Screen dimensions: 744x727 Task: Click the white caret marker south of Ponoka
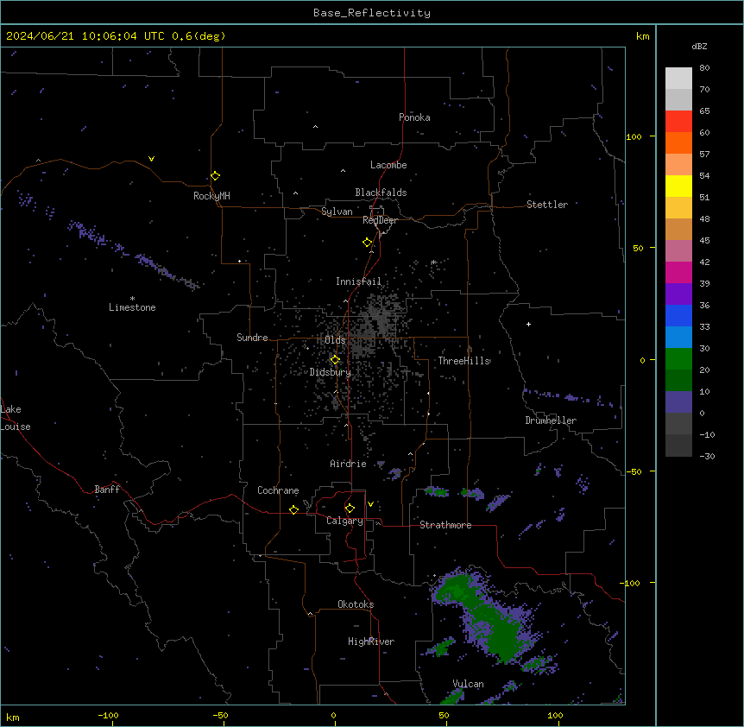pos(316,127)
